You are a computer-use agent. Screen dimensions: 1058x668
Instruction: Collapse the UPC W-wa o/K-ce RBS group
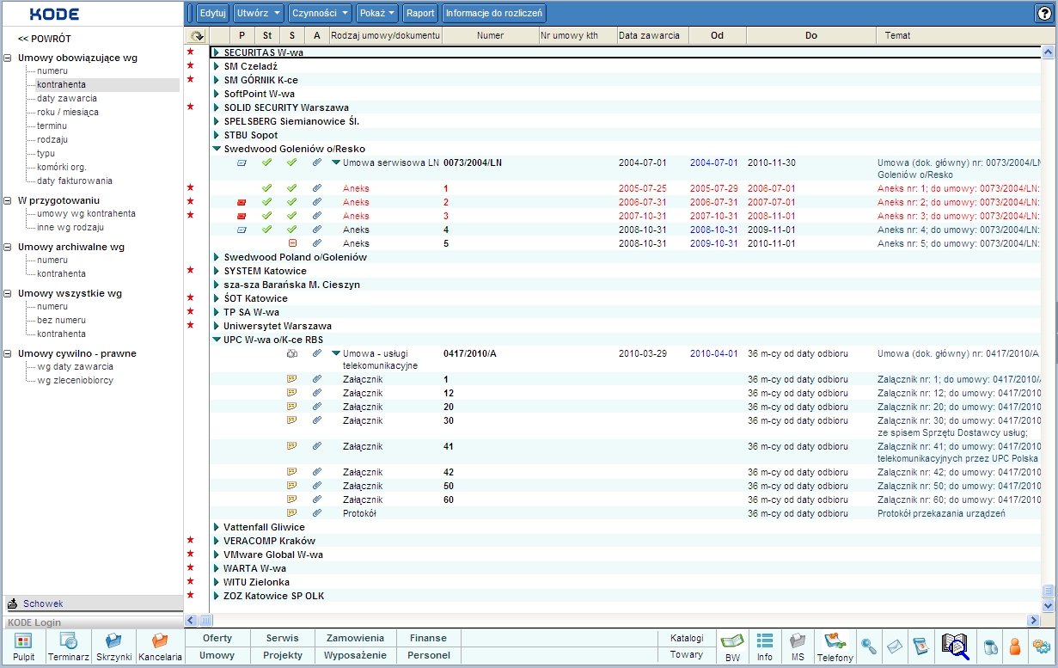point(217,340)
